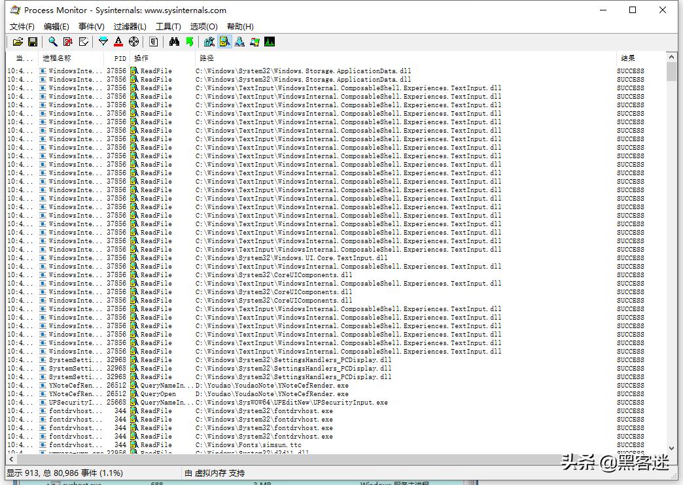Click the Save floppy disk icon

click(33, 42)
